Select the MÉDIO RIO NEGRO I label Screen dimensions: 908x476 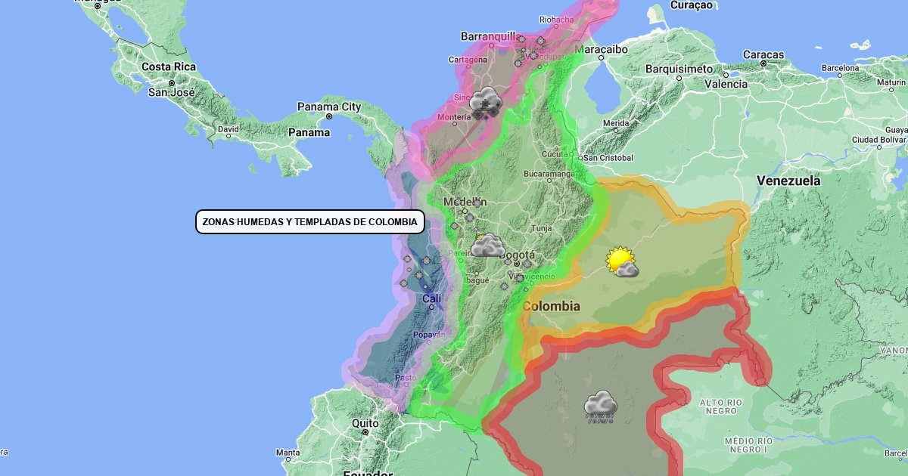pos(748,445)
